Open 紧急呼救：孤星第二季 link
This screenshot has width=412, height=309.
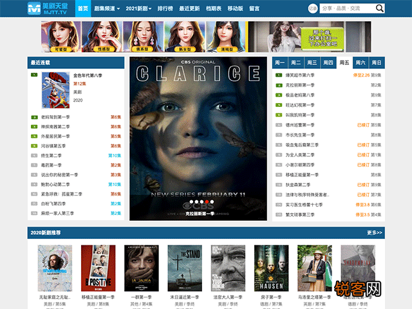tap(62, 194)
